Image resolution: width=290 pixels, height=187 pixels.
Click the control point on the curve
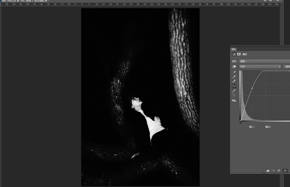coord(252,88)
